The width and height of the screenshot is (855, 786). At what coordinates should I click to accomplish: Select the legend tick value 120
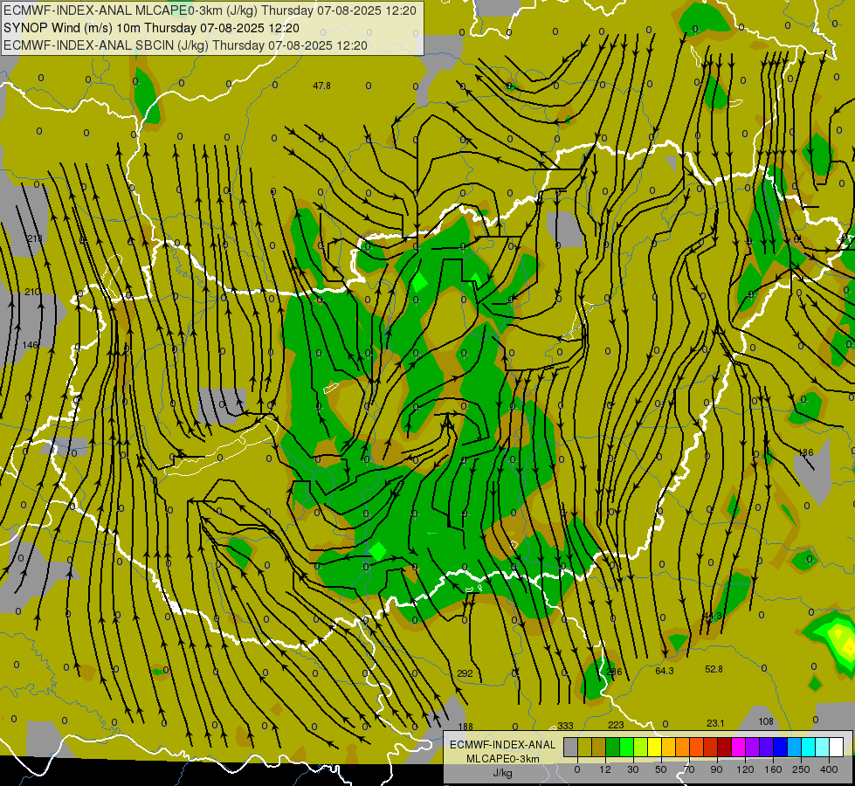coord(746,769)
